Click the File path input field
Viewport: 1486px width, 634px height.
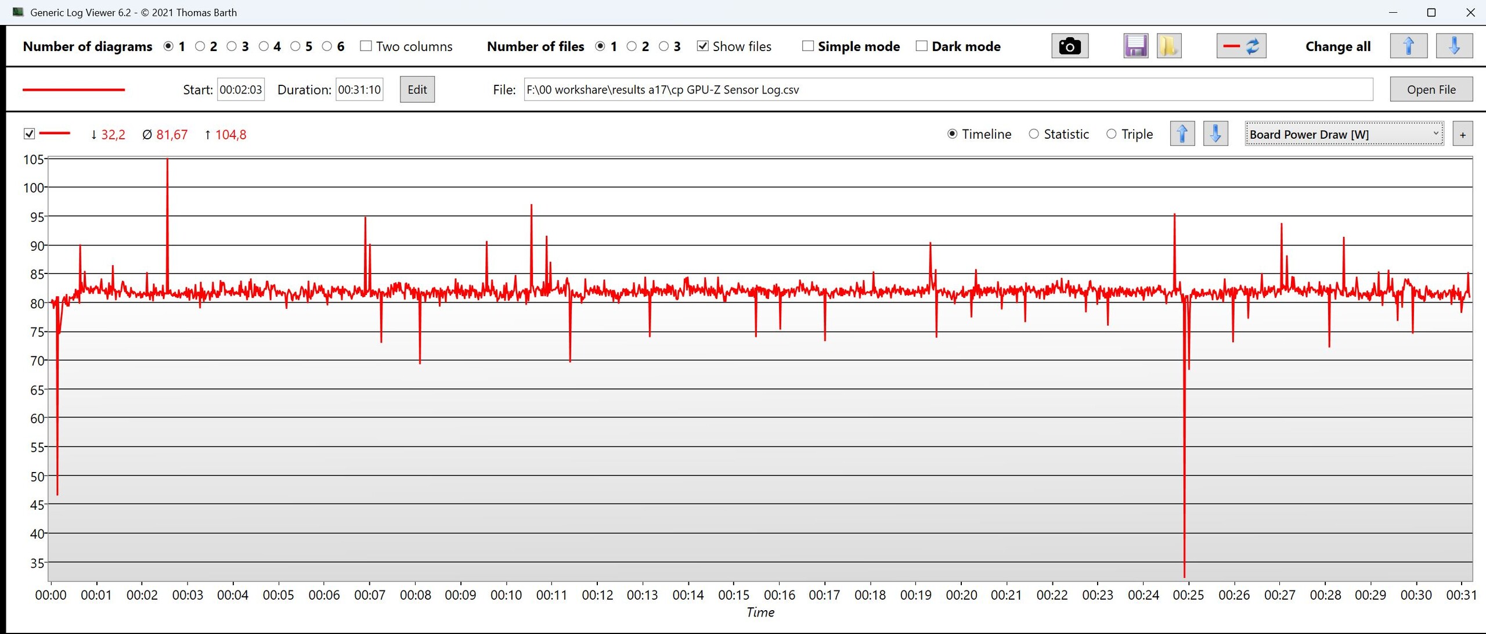click(x=947, y=89)
